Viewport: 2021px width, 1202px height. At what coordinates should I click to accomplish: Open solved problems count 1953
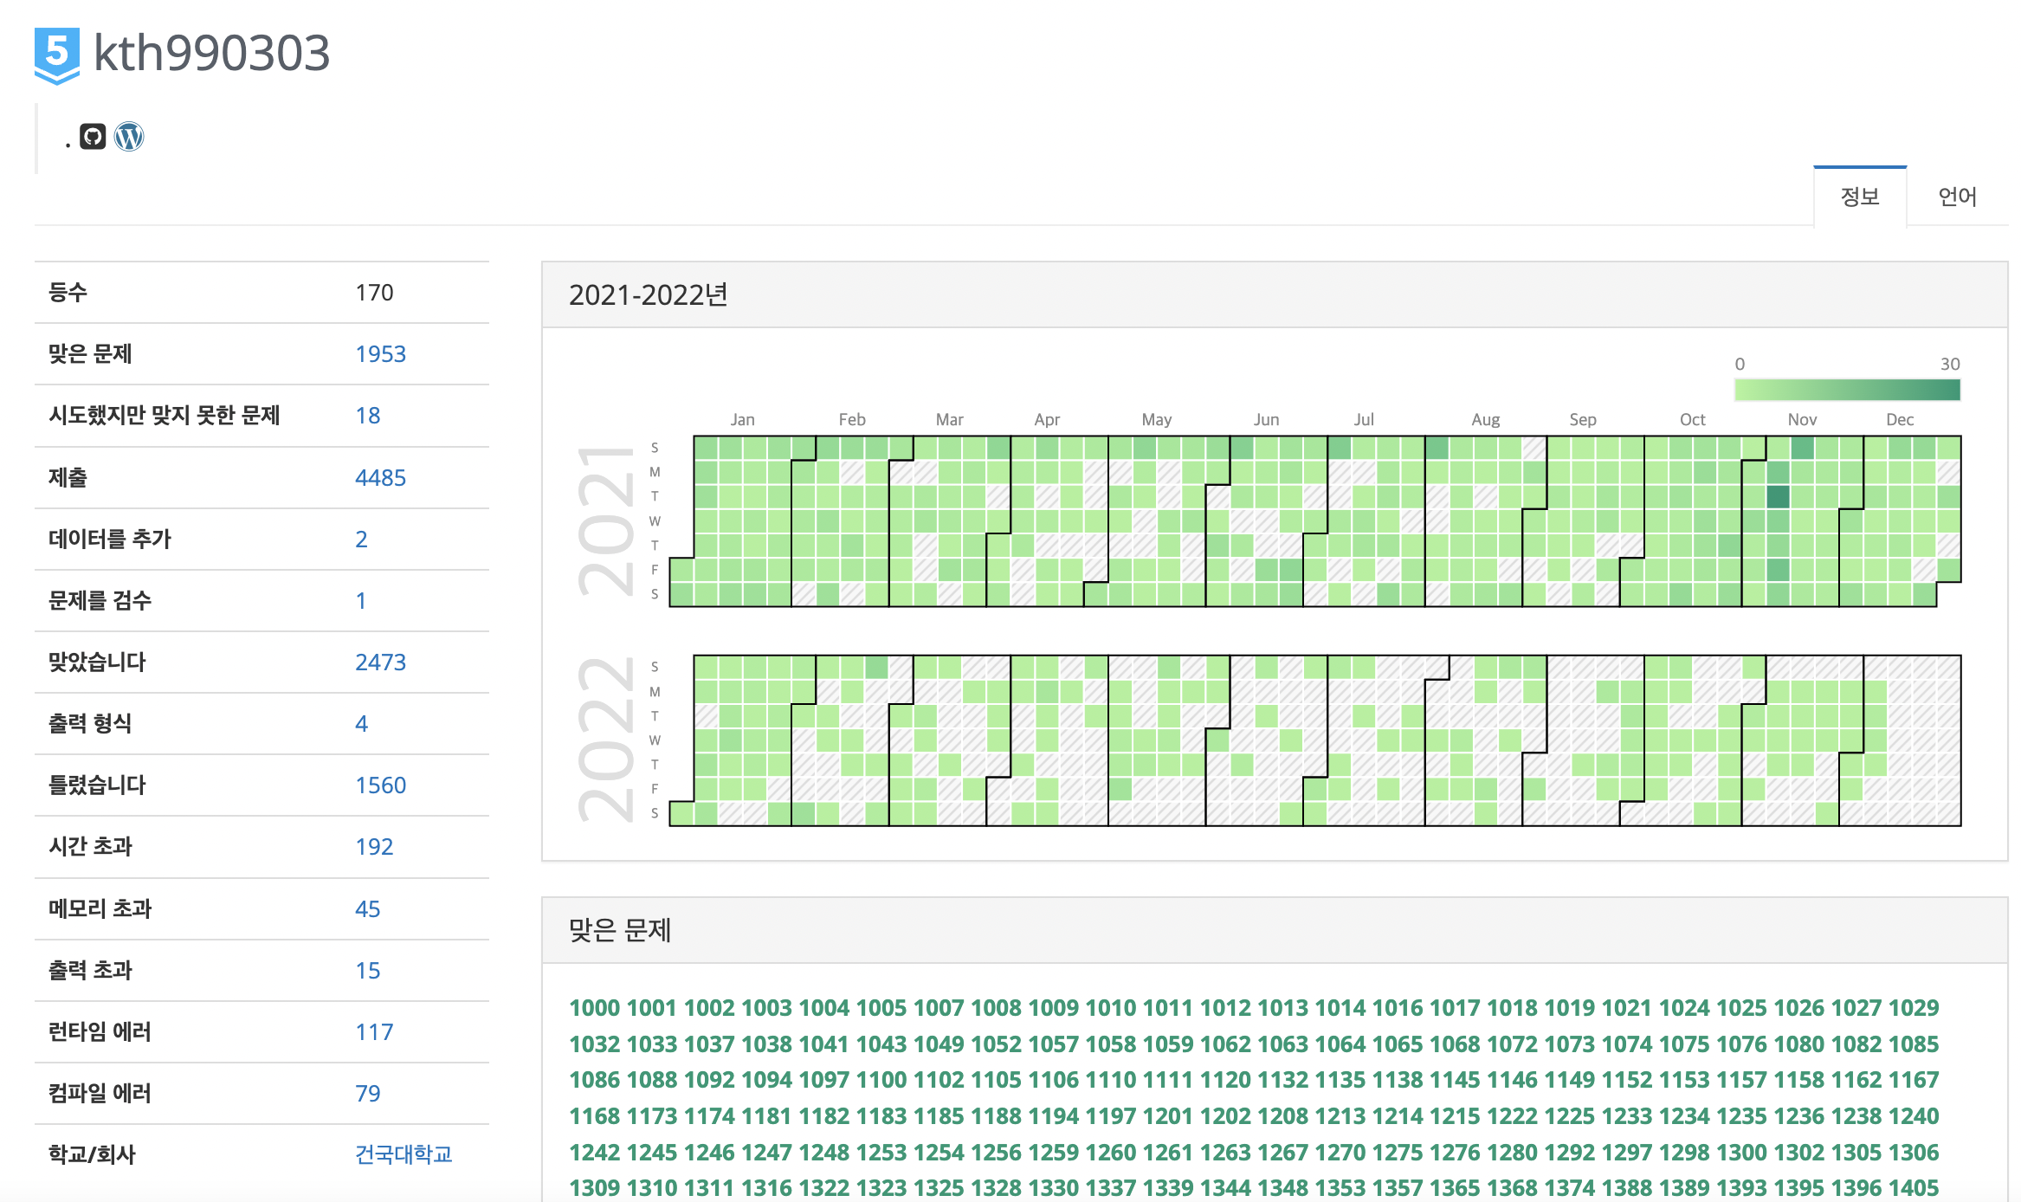point(380,354)
